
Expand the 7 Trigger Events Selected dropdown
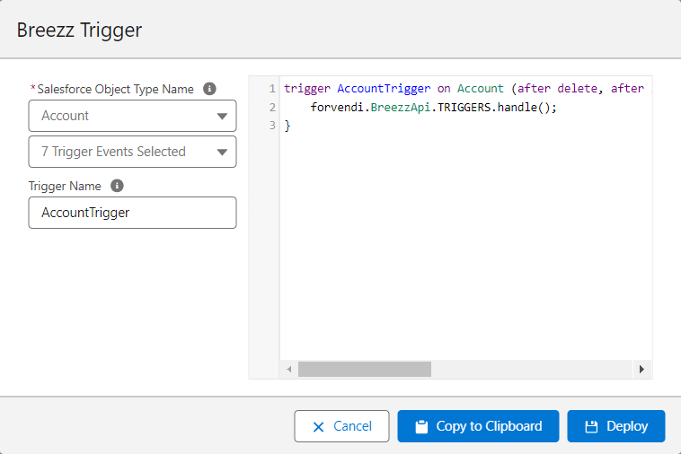[x=132, y=152]
